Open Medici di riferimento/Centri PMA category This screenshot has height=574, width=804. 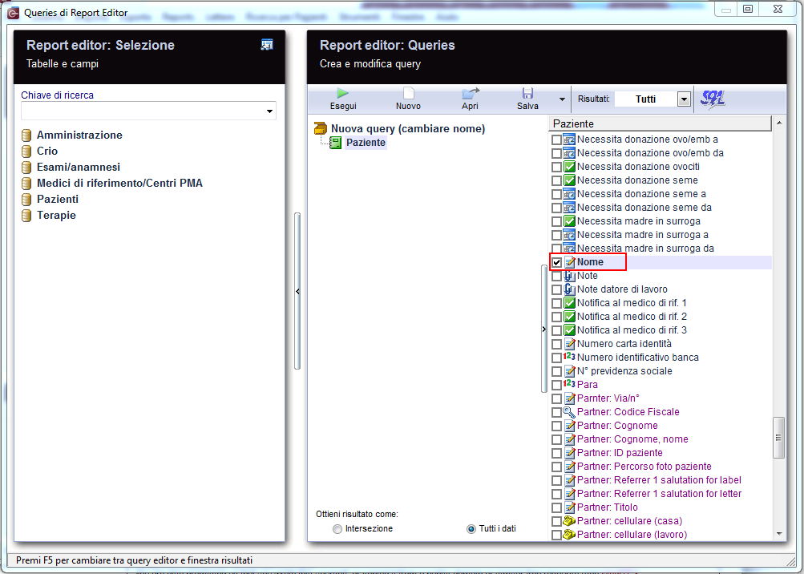click(119, 183)
